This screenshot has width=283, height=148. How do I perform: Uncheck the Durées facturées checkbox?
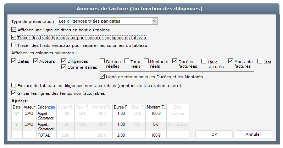click(174, 61)
